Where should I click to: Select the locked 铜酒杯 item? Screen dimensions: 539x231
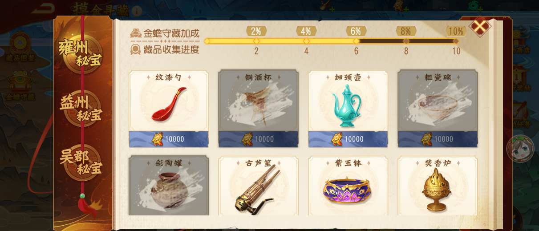click(258, 108)
